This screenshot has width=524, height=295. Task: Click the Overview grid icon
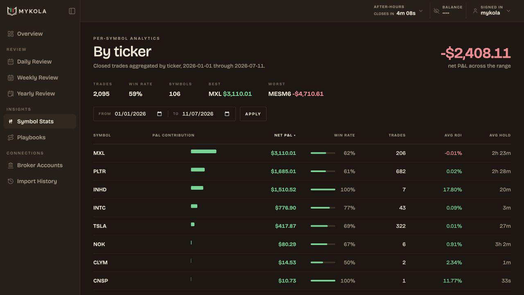pyautogui.click(x=11, y=34)
